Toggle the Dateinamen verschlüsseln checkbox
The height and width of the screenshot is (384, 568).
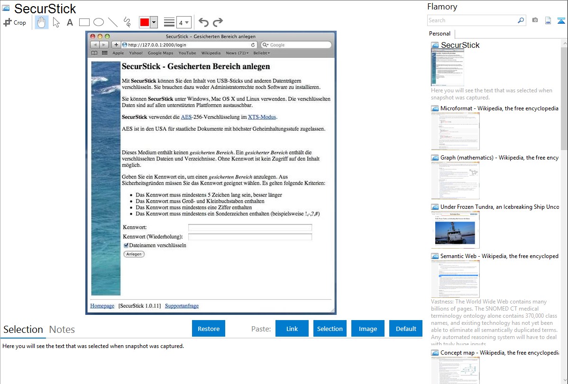click(126, 245)
